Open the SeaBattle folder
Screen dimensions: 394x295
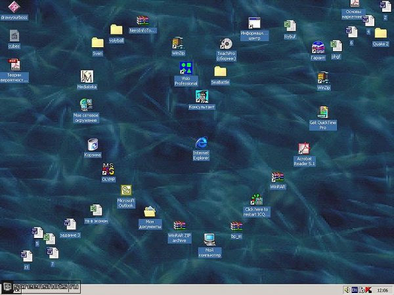(x=221, y=71)
